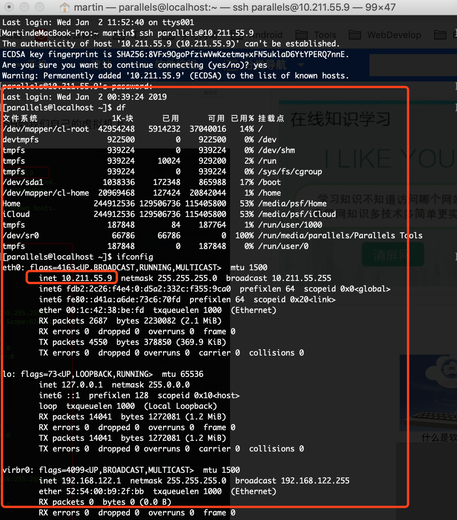
Task: Click the home folder proxy icon in the title bar
Action: pyautogui.click(x=65, y=7)
